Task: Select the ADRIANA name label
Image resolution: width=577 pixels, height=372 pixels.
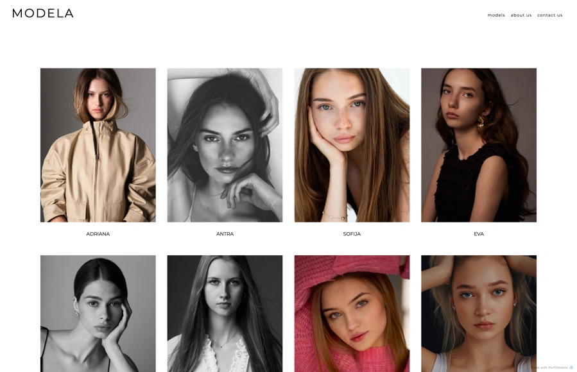Action: pos(98,234)
